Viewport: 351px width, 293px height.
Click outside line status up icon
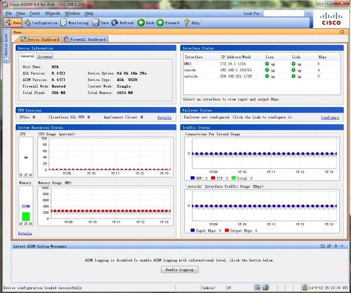(x=267, y=76)
